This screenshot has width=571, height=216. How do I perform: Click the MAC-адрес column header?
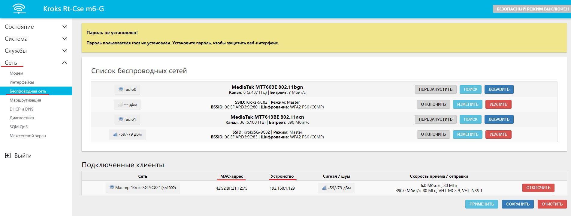coord(231,176)
